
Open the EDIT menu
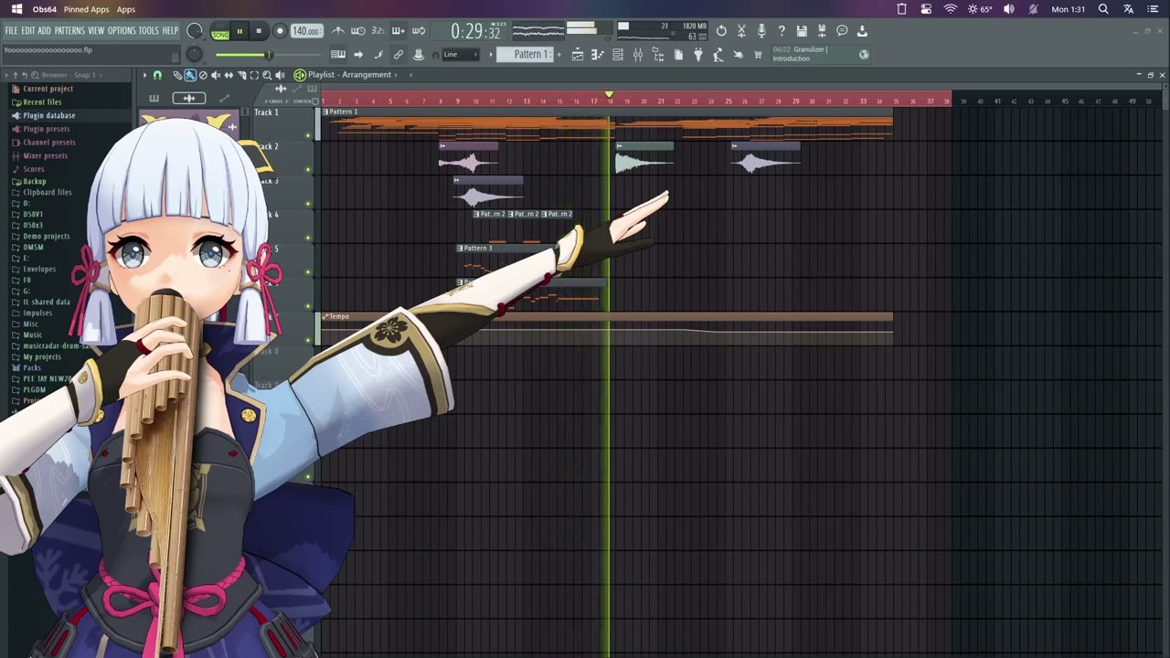pyautogui.click(x=28, y=31)
